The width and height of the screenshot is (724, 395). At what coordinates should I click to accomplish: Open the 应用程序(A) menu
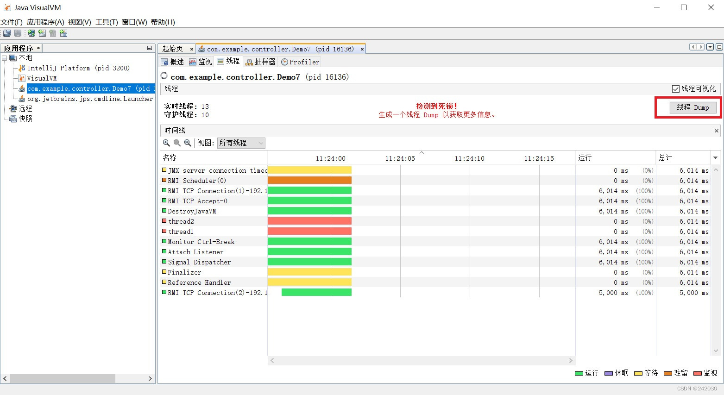[x=45, y=22]
